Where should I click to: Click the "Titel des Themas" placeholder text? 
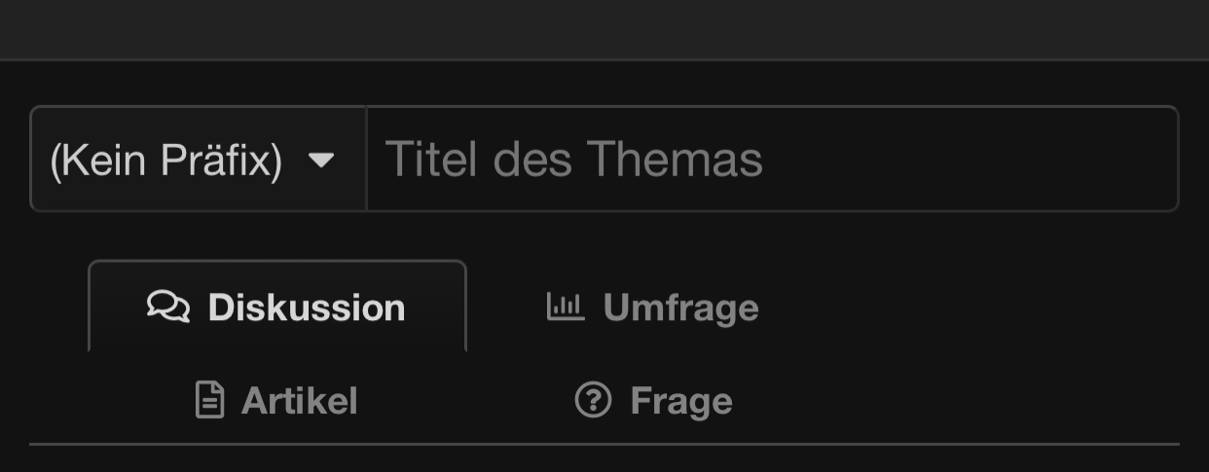click(574, 160)
